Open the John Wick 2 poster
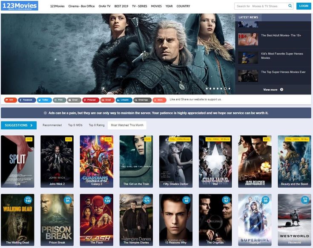Screen dimensions: 313x248 (x=57, y=161)
